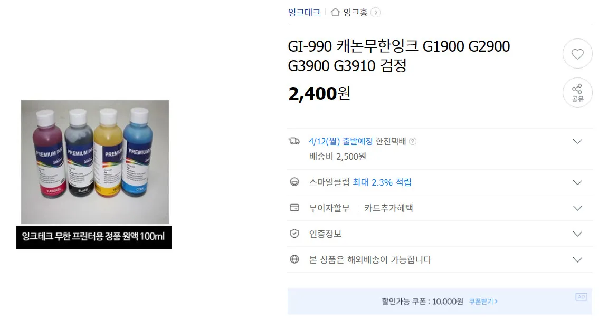The image size is (599, 320).
Task: Click the AD badge on the coupon banner
Action: 582,297
